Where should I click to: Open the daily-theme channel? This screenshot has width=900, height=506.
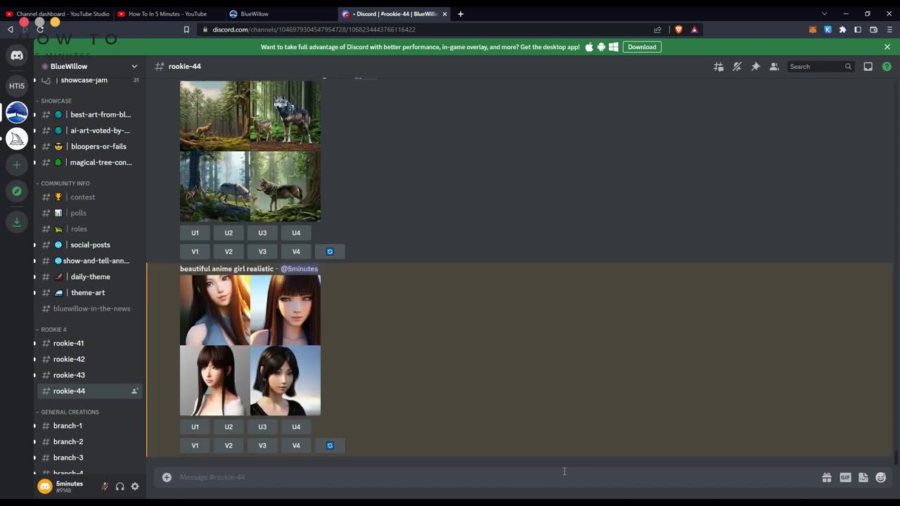(x=89, y=277)
